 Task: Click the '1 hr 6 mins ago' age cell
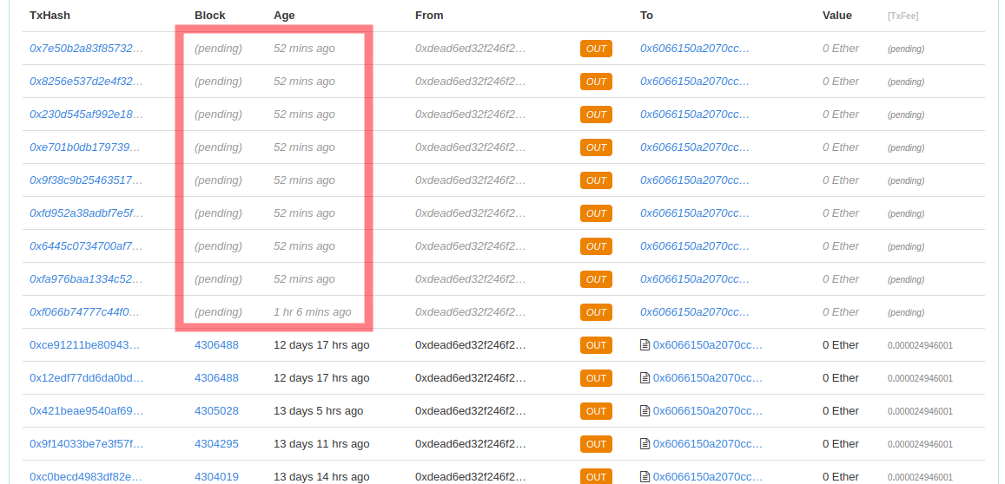(x=313, y=311)
